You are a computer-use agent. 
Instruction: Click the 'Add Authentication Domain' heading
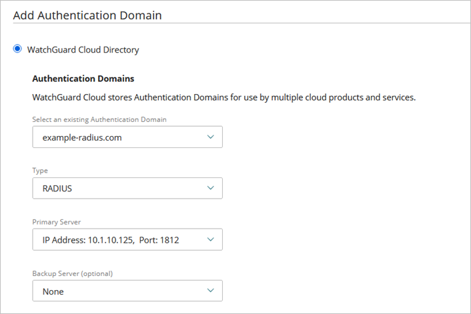(x=87, y=15)
